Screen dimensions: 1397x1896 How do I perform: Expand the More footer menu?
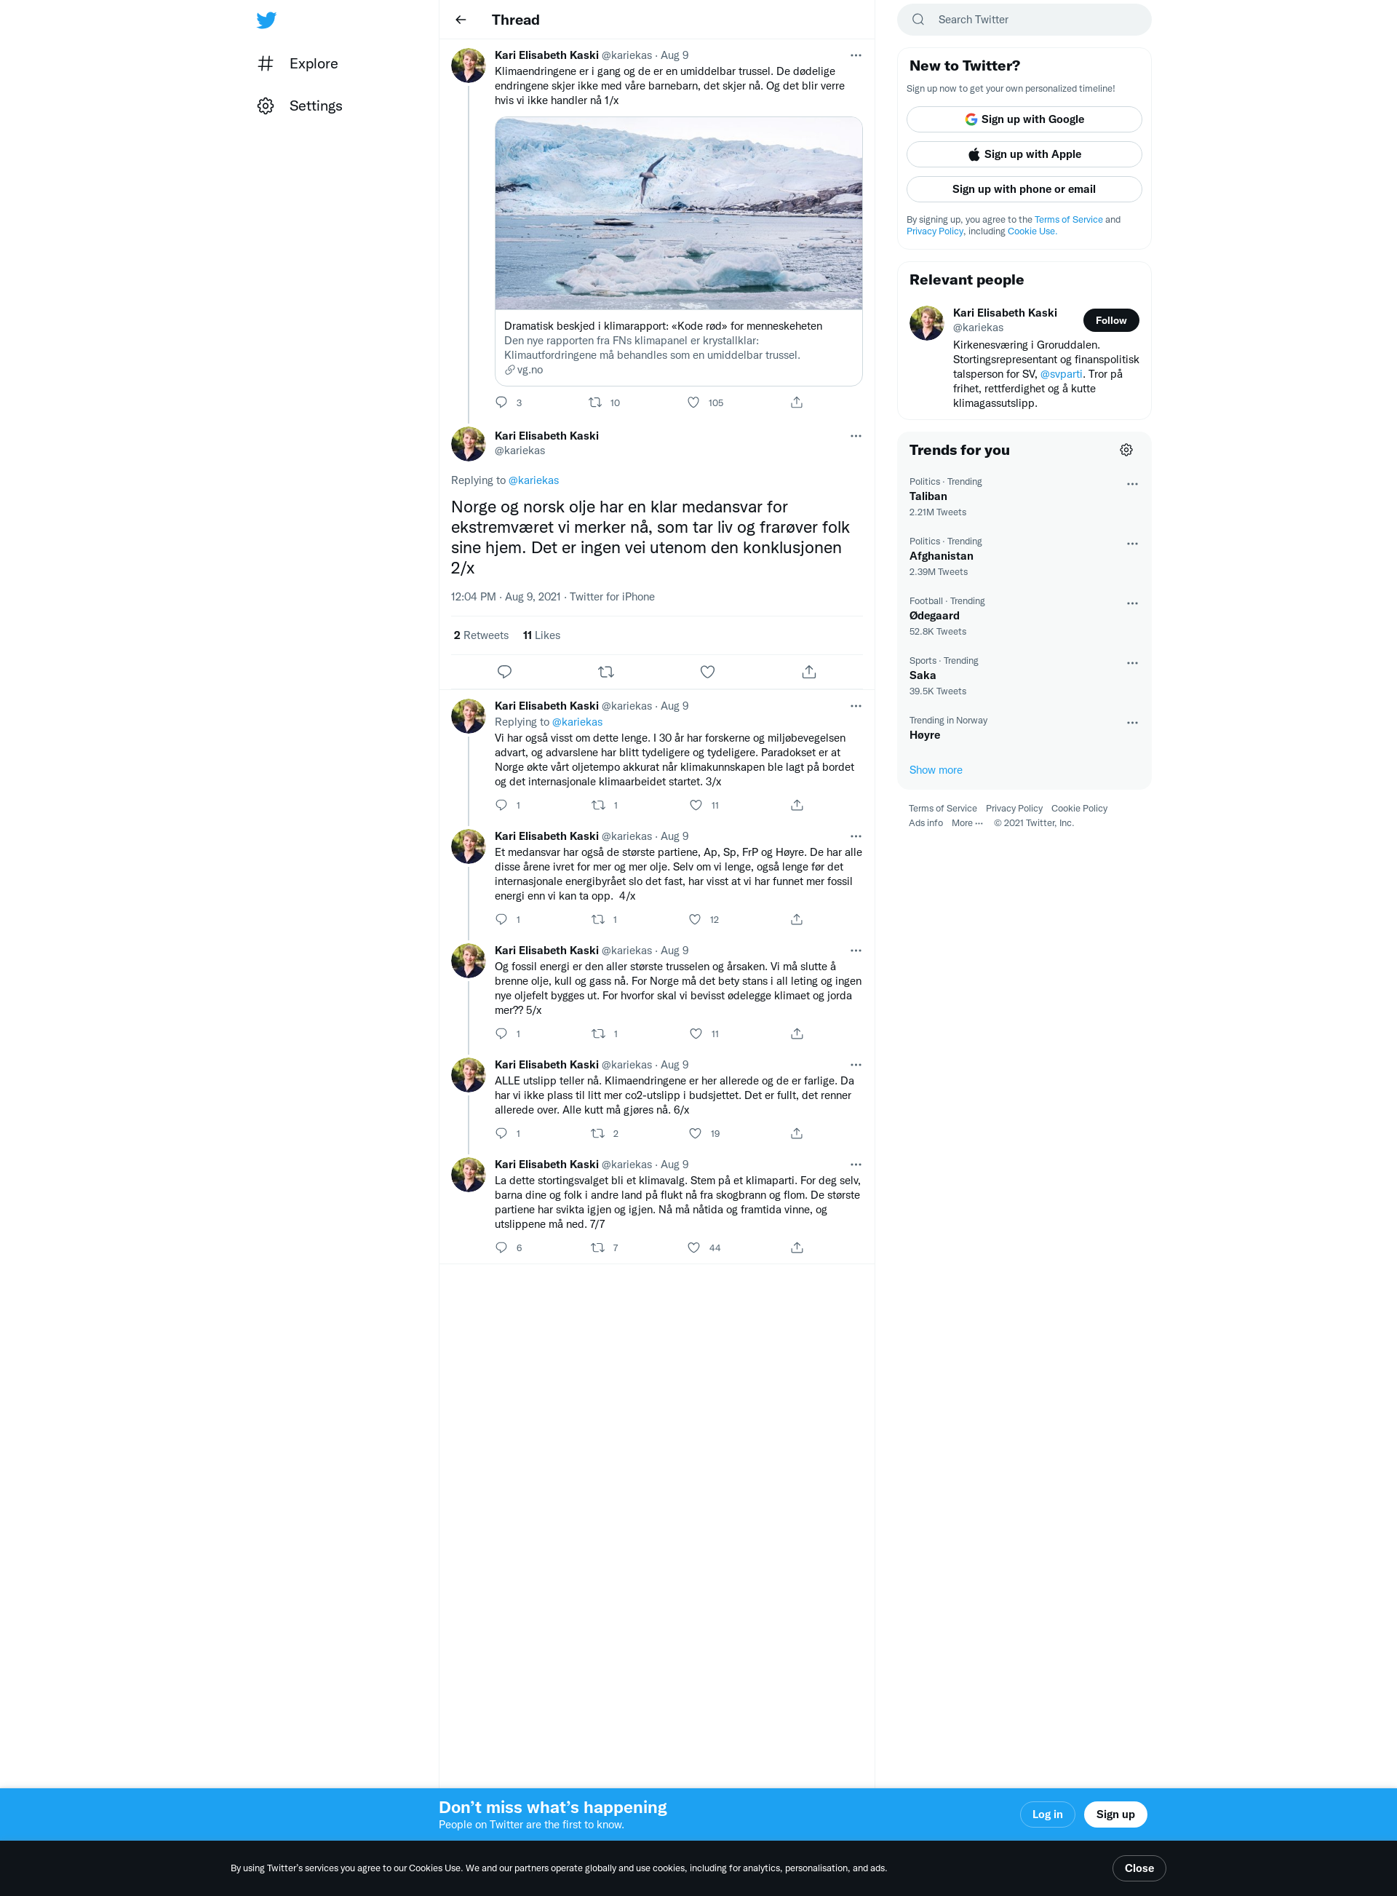pos(966,823)
